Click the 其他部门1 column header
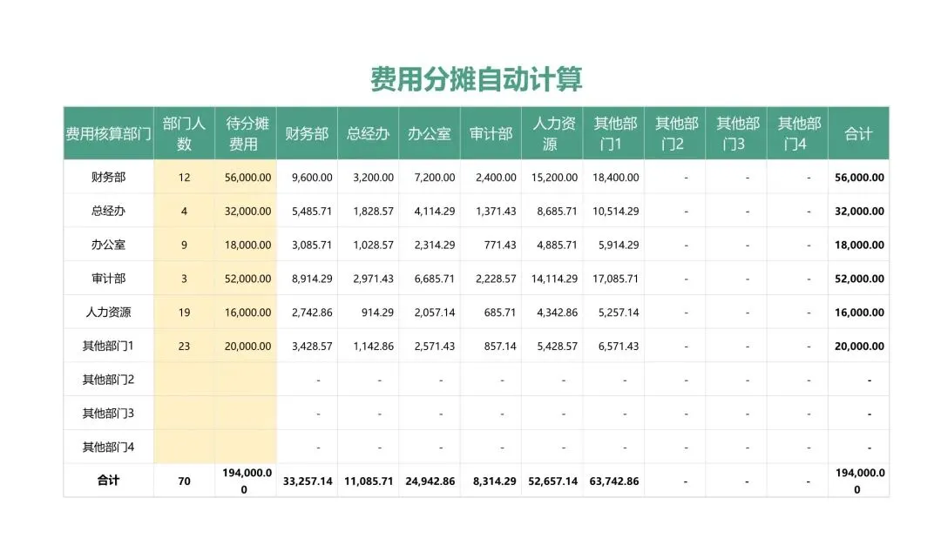The image size is (941, 552). click(x=613, y=133)
